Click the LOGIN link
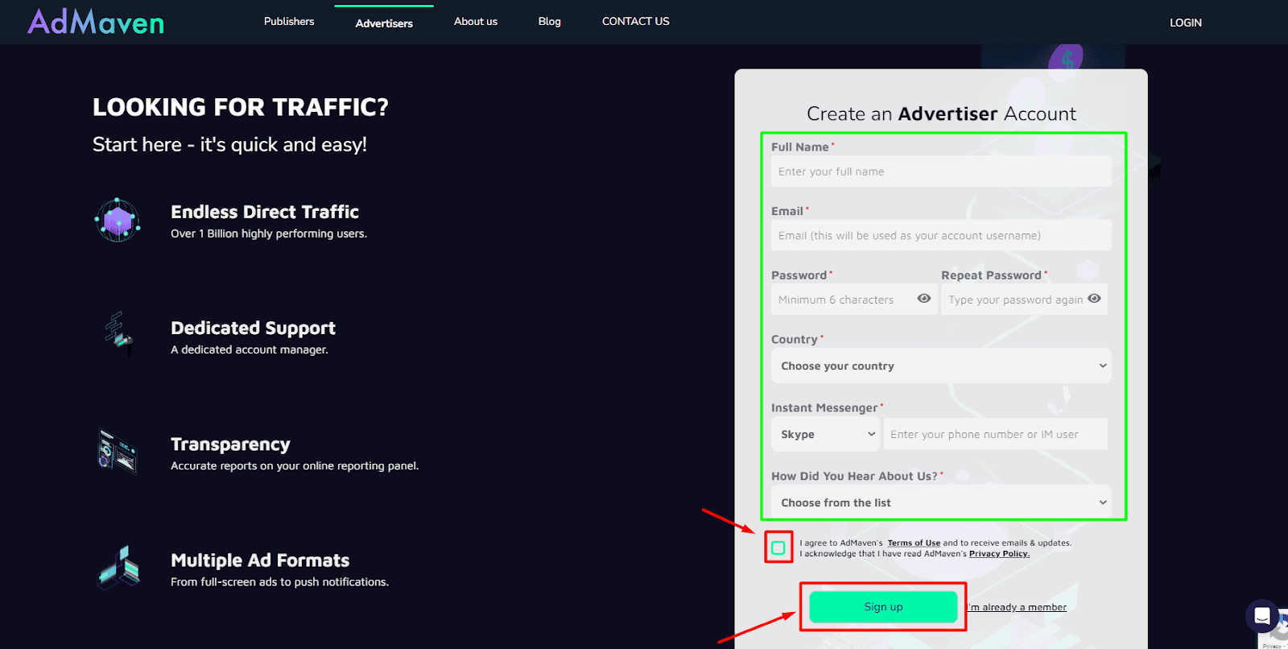This screenshot has height=649, width=1288. point(1185,23)
